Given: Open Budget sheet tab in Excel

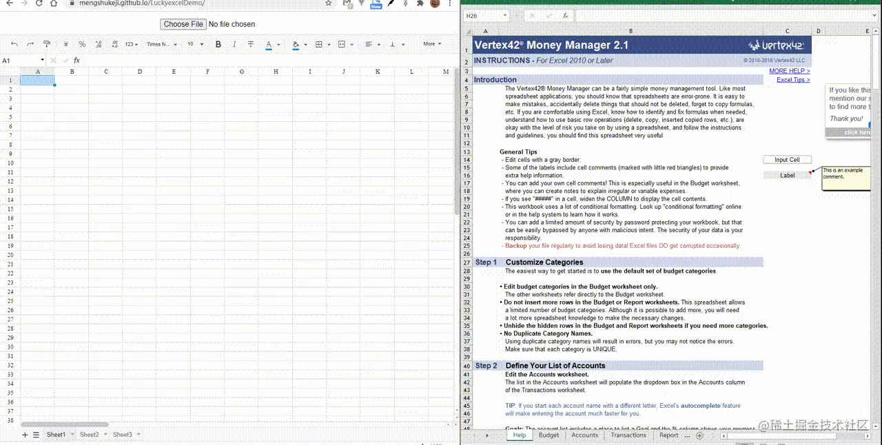Looking at the screenshot, I should (x=549, y=435).
